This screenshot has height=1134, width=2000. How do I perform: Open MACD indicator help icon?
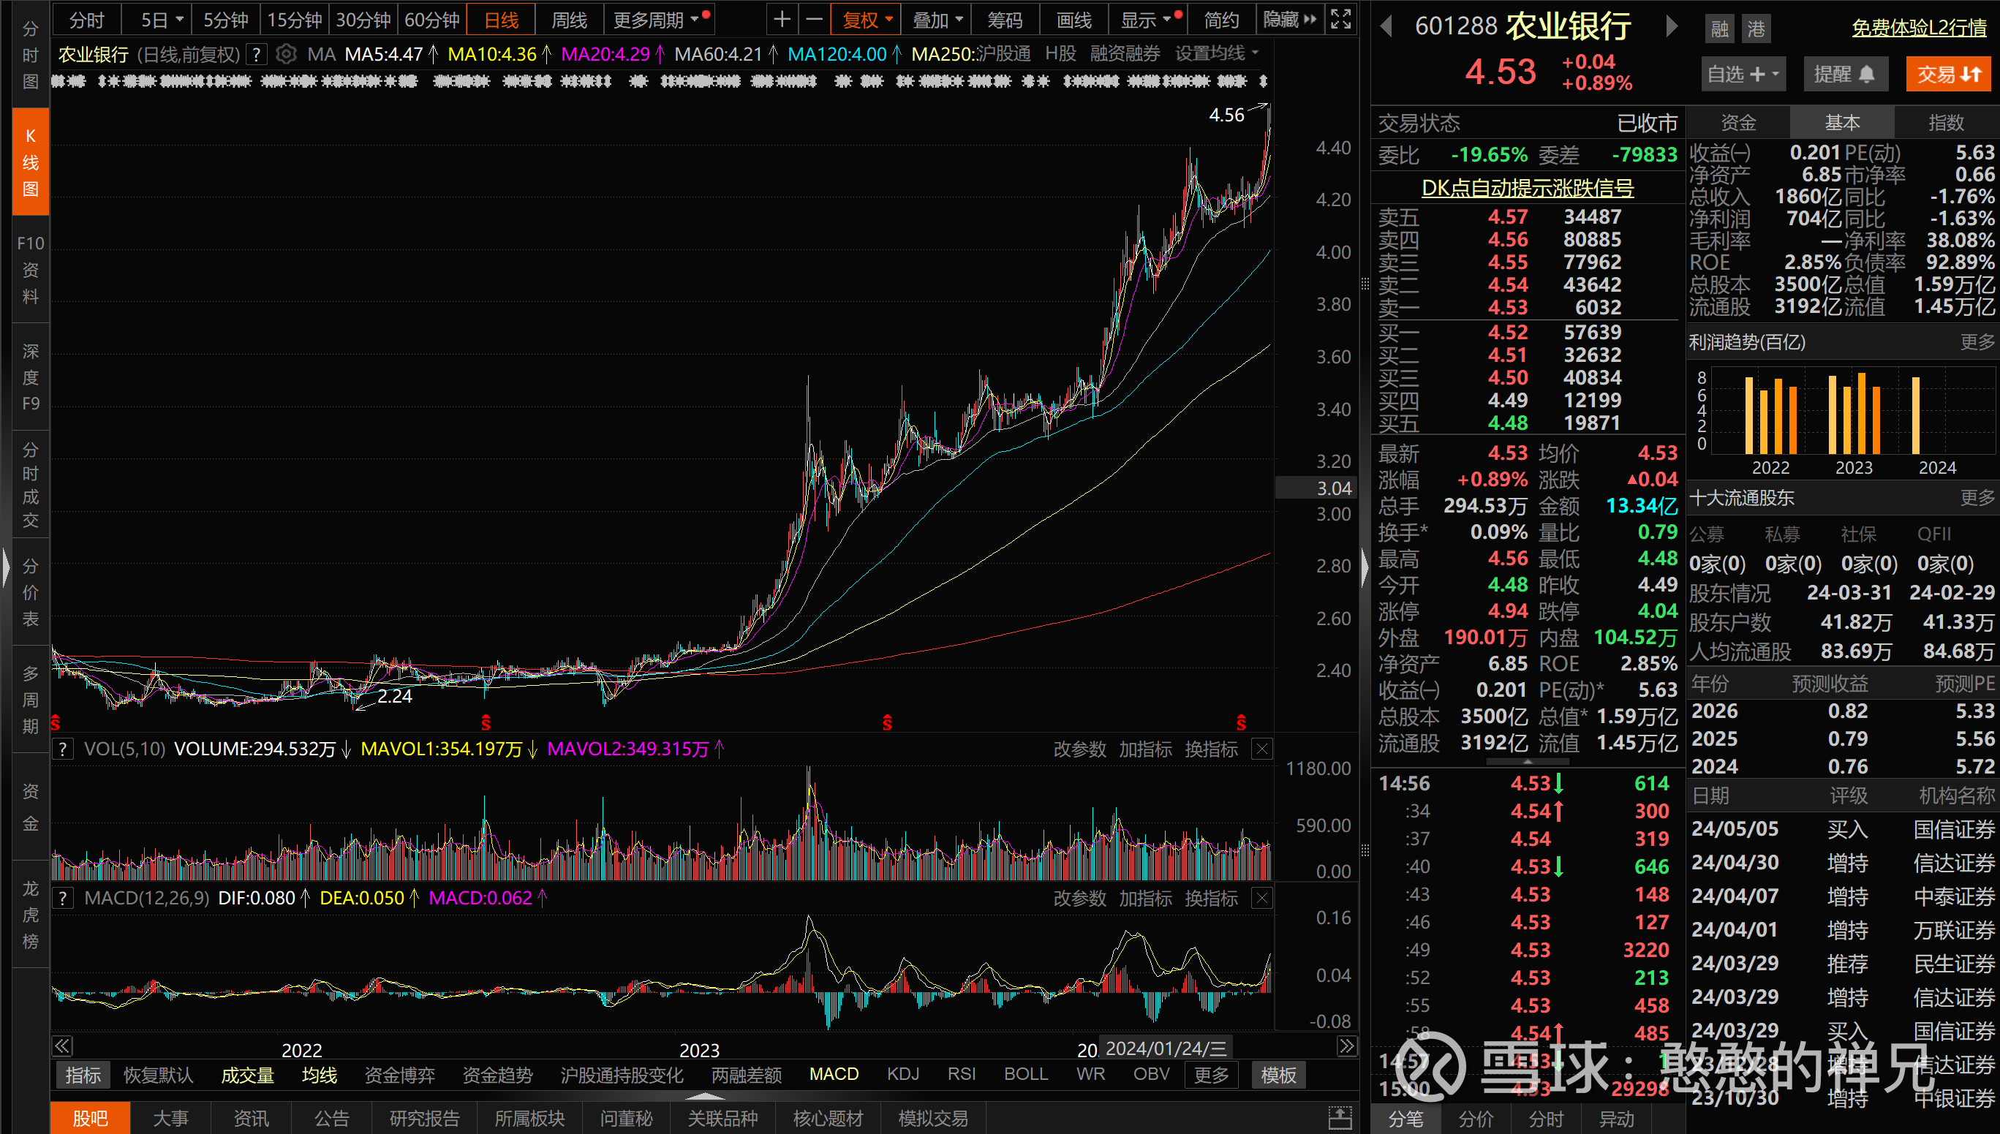63,898
